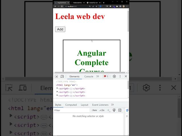The height and width of the screenshot is (136, 182).
Task: Click the styles Filter input field
Action: click(x=71, y=110)
